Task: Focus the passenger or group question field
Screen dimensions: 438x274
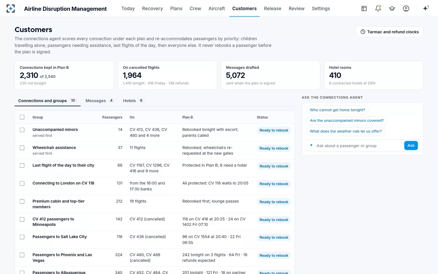Action: (358, 146)
